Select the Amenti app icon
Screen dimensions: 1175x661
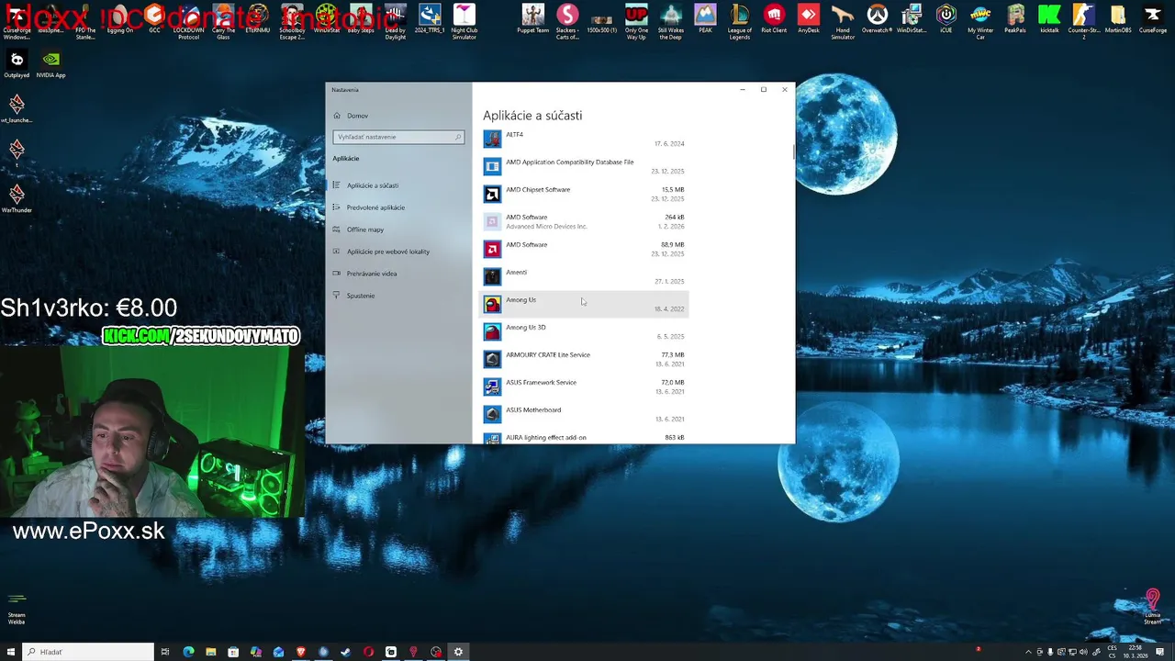coord(492,276)
